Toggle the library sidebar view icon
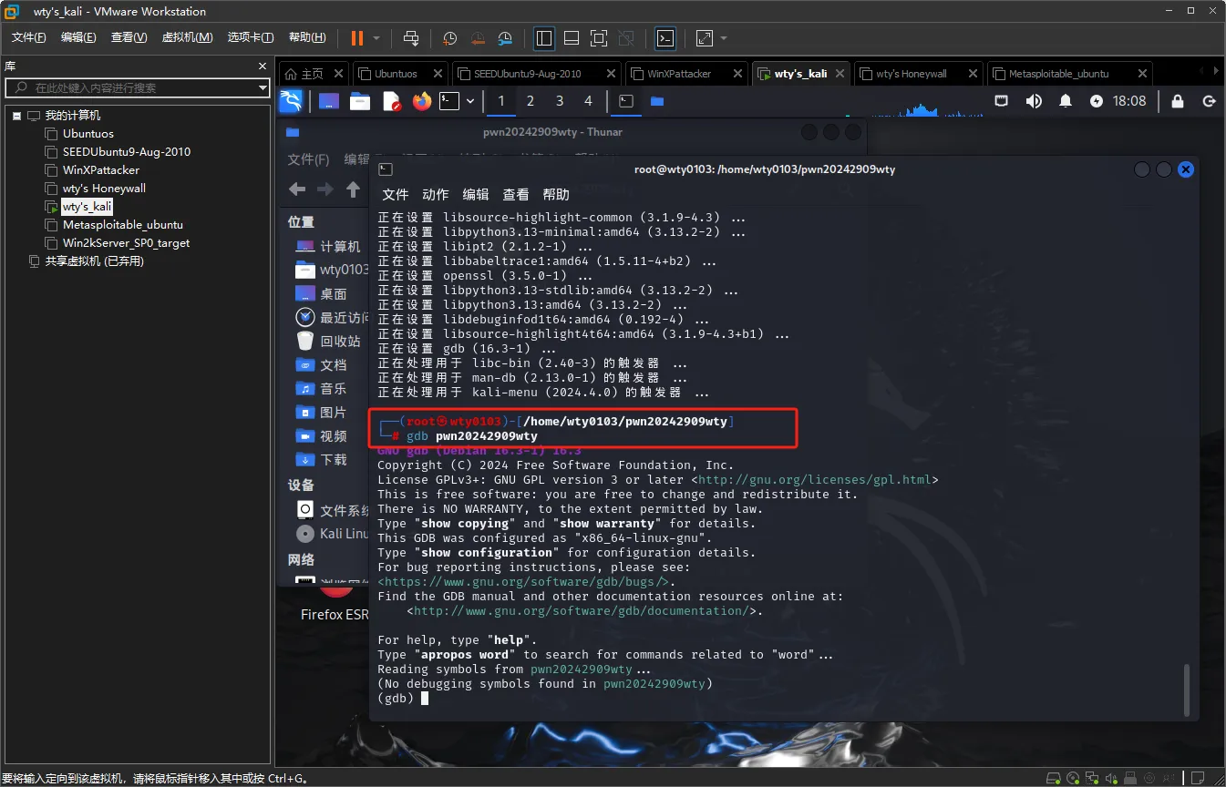1226x787 pixels. coord(544,38)
